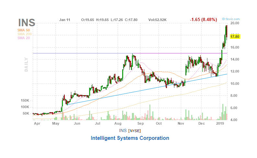257x158 pixels.
Task: Click the May month label
Action: tap(56, 123)
